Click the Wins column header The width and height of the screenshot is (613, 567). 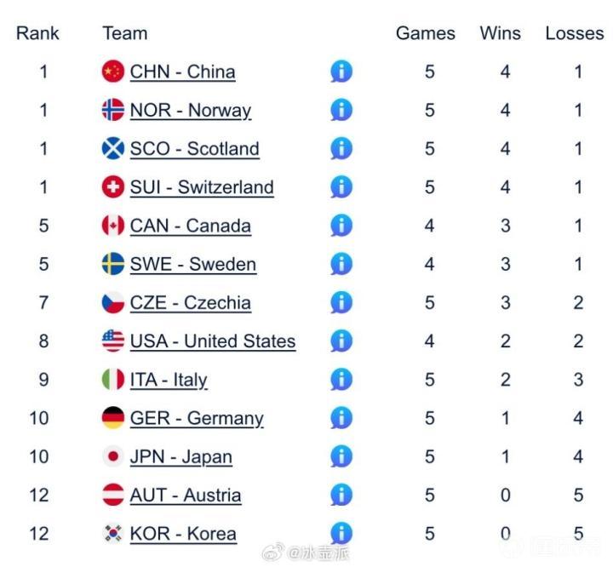pyautogui.click(x=501, y=33)
